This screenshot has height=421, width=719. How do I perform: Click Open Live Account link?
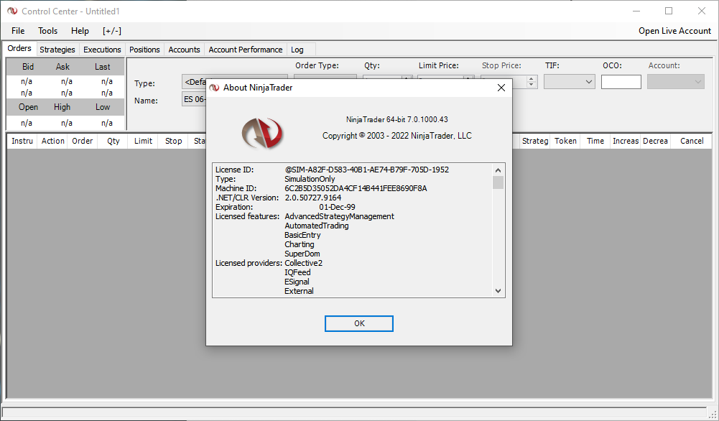pos(674,31)
